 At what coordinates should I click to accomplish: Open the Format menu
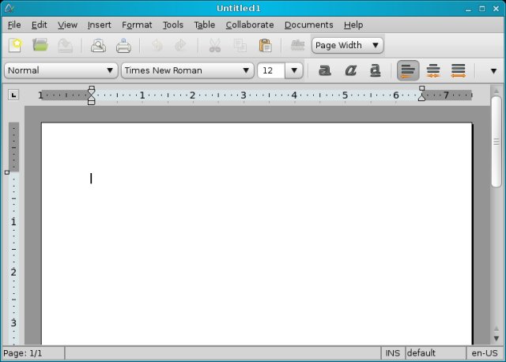click(137, 25)
